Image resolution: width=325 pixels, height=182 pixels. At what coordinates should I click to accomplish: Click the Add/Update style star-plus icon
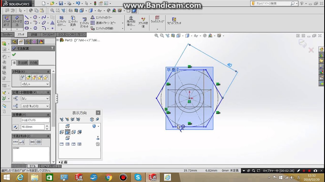[28, 77]
